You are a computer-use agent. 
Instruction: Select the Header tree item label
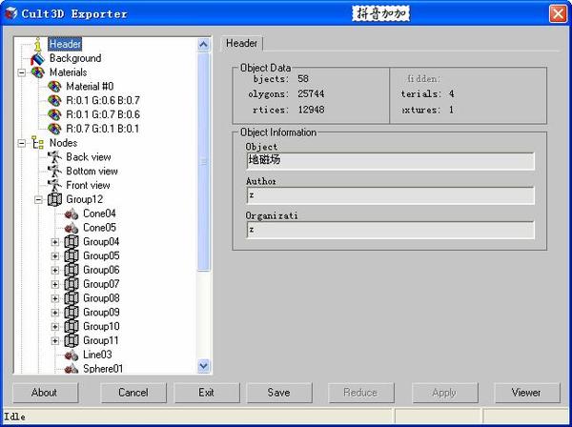point(65,44)
